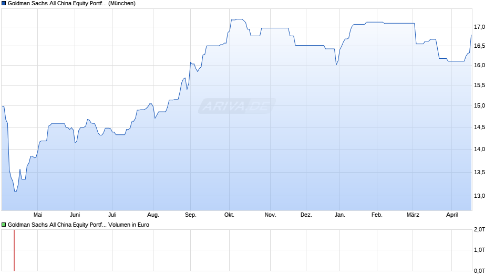Viewport: 494px width, 276px height.
Task: Click the 2,0T volume axis value
Action: tap(479, 230)
